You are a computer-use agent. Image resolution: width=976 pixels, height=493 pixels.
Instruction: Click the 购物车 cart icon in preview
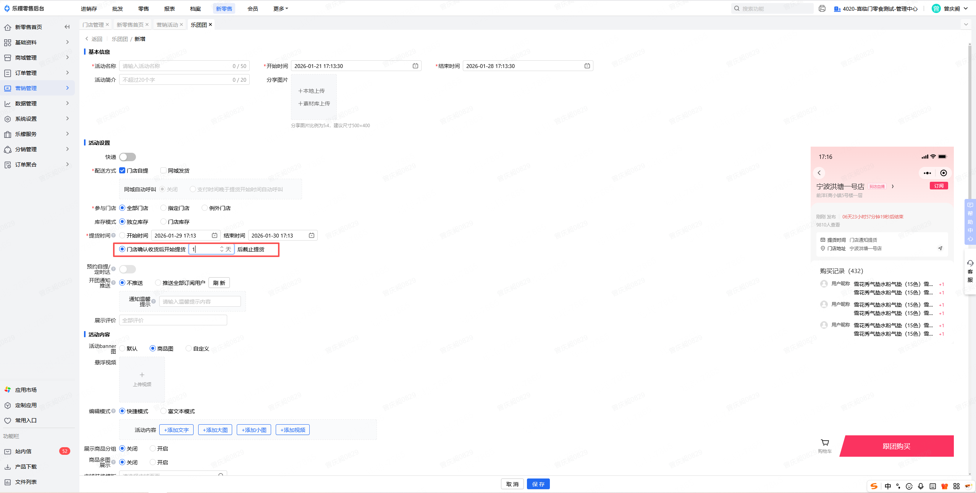pos(825,443)
